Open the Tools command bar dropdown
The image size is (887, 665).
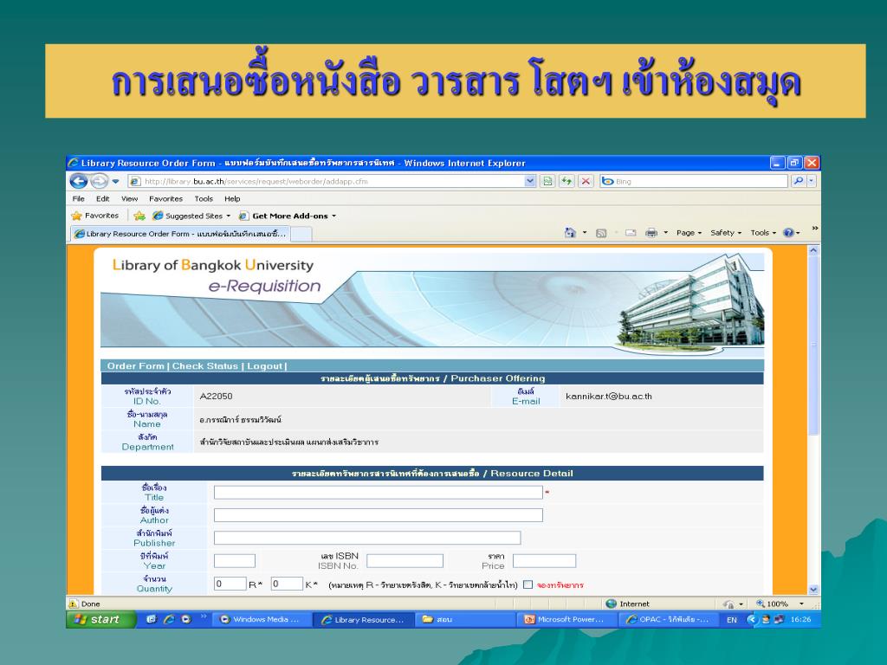[x=763, y=233]
